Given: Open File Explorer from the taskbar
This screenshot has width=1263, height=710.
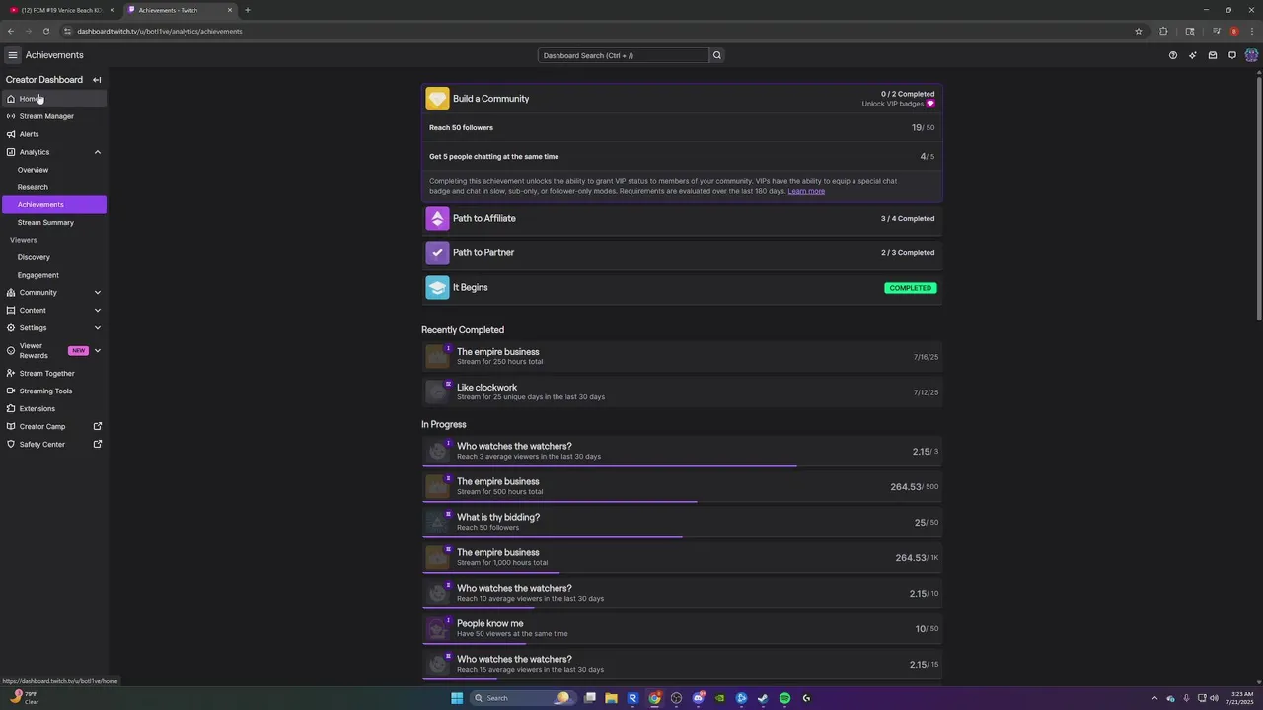Looking at the screenshot, I should click(611, 698).
